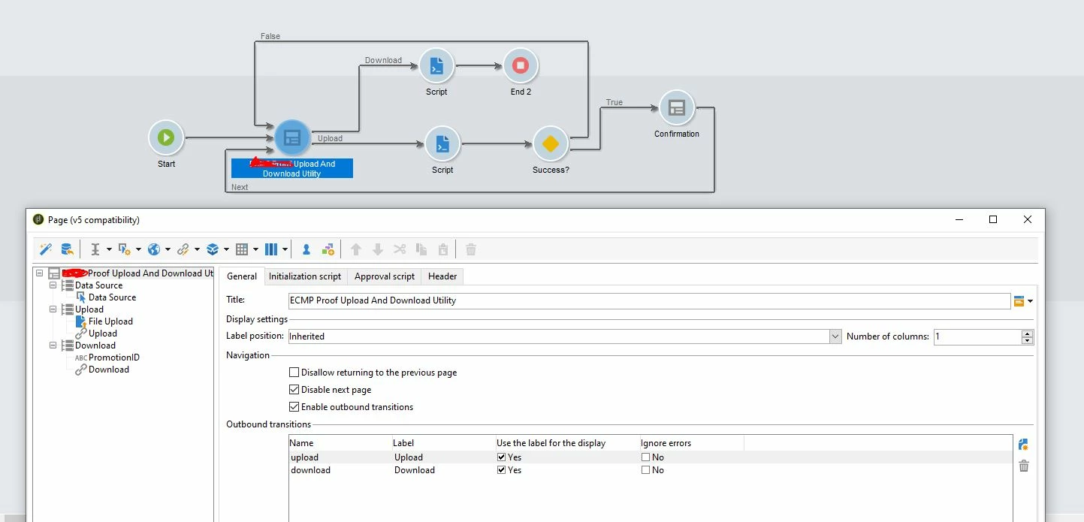
Task: Switch to the Initialization script tab
Action: [x=305, y=276]
